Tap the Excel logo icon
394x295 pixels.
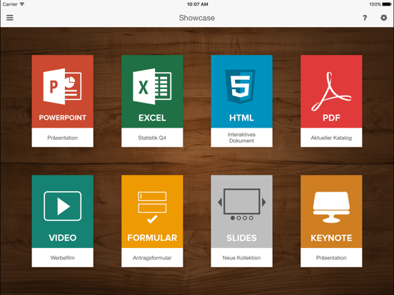(152, 86)
